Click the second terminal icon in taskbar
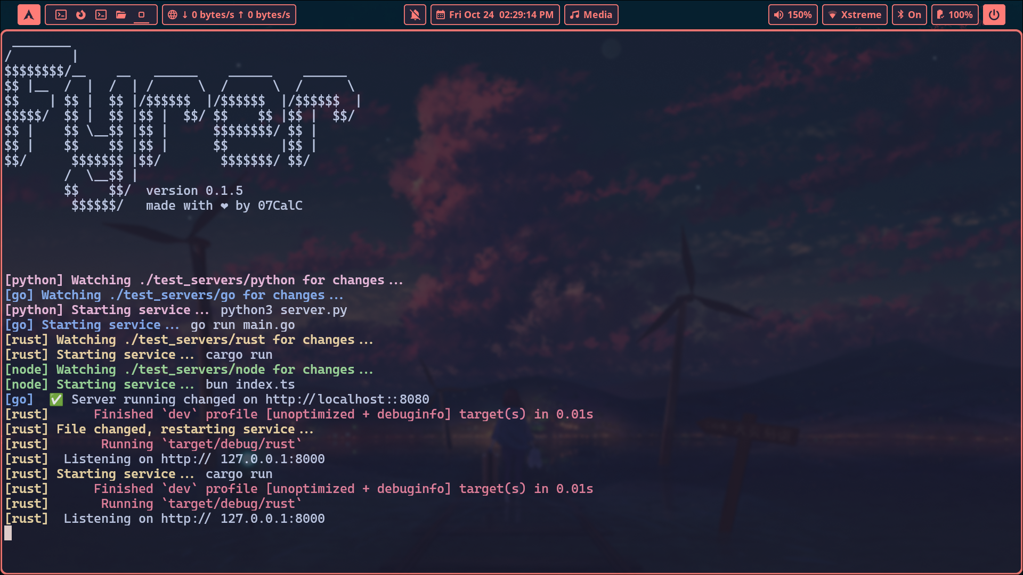The width and height of the screenshot is (1023, 575). click(x=101, y=15)
